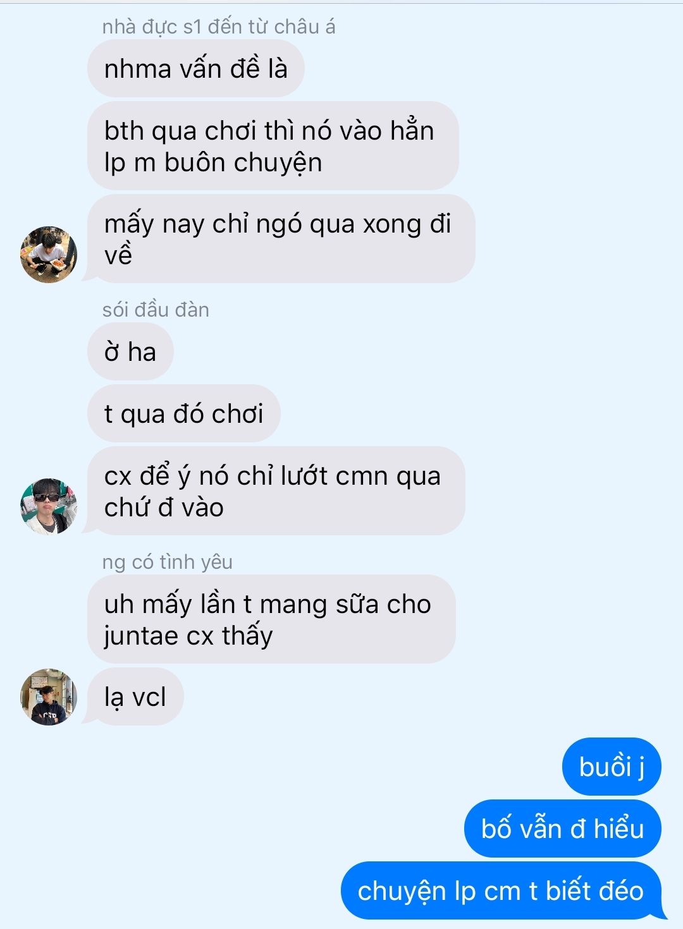Tap the sender label 'ng có tình yêu'

coord(168,562)
